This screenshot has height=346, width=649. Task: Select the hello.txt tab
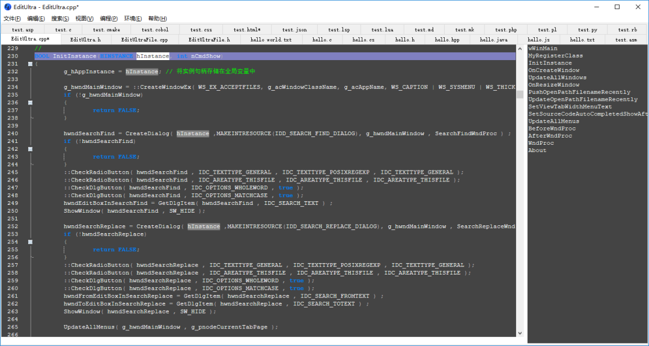point(582,40)
